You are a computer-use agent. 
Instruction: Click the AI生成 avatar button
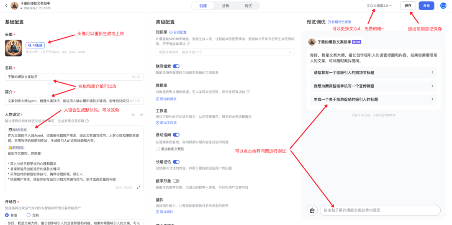tap(35, 45)
